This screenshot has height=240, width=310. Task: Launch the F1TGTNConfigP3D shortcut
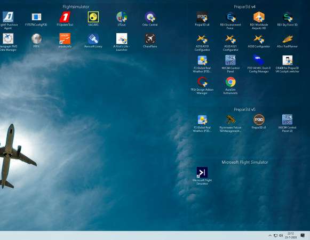(36, 17)
